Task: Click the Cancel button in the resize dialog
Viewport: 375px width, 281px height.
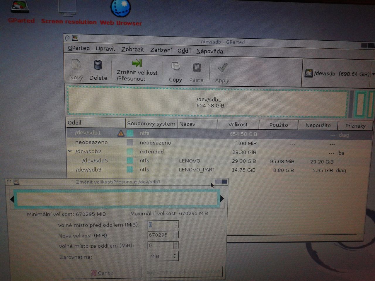Action: [x=103, y=273]
